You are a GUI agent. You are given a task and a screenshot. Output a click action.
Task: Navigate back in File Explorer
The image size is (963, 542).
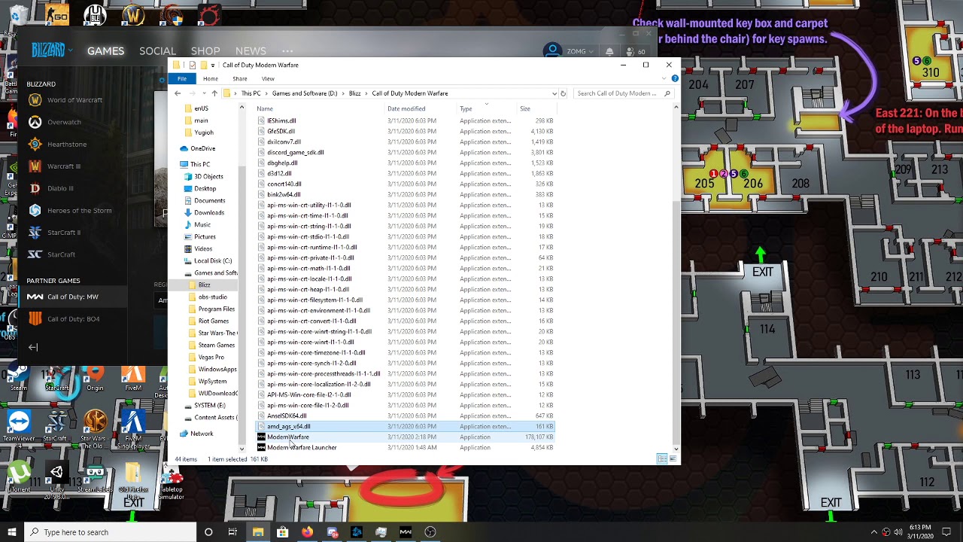pyautogui.click(x=178, y=93)
